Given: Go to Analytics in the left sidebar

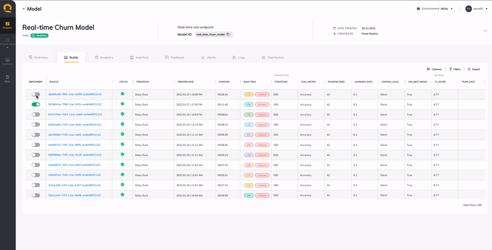Looking at the screenshot, I should tap(7, 61).
